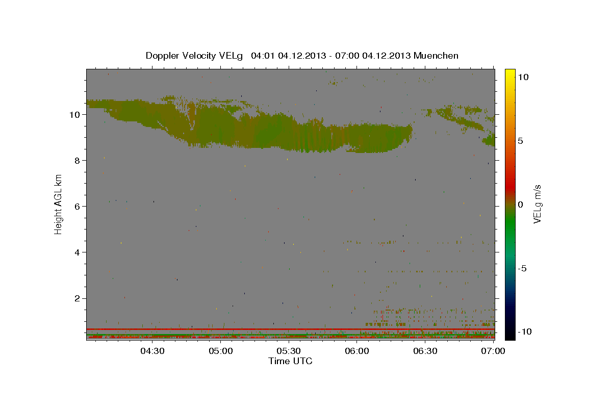
Task: Click the red horizontal band near ground level
Action: click(x=290, y=329)
